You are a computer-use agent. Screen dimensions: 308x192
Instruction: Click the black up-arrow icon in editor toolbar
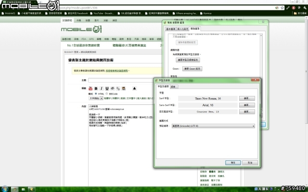pyautogui.click(x=134, y=88)
